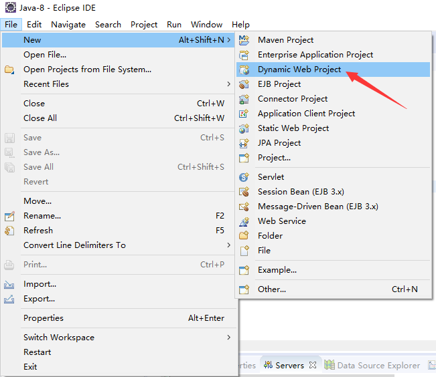Expand Convert Line Delimiters To arrow

(x=229, y=245)
